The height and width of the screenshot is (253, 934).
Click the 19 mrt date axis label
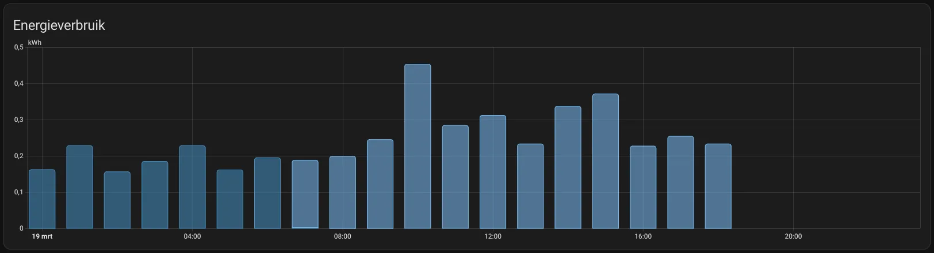42,236
